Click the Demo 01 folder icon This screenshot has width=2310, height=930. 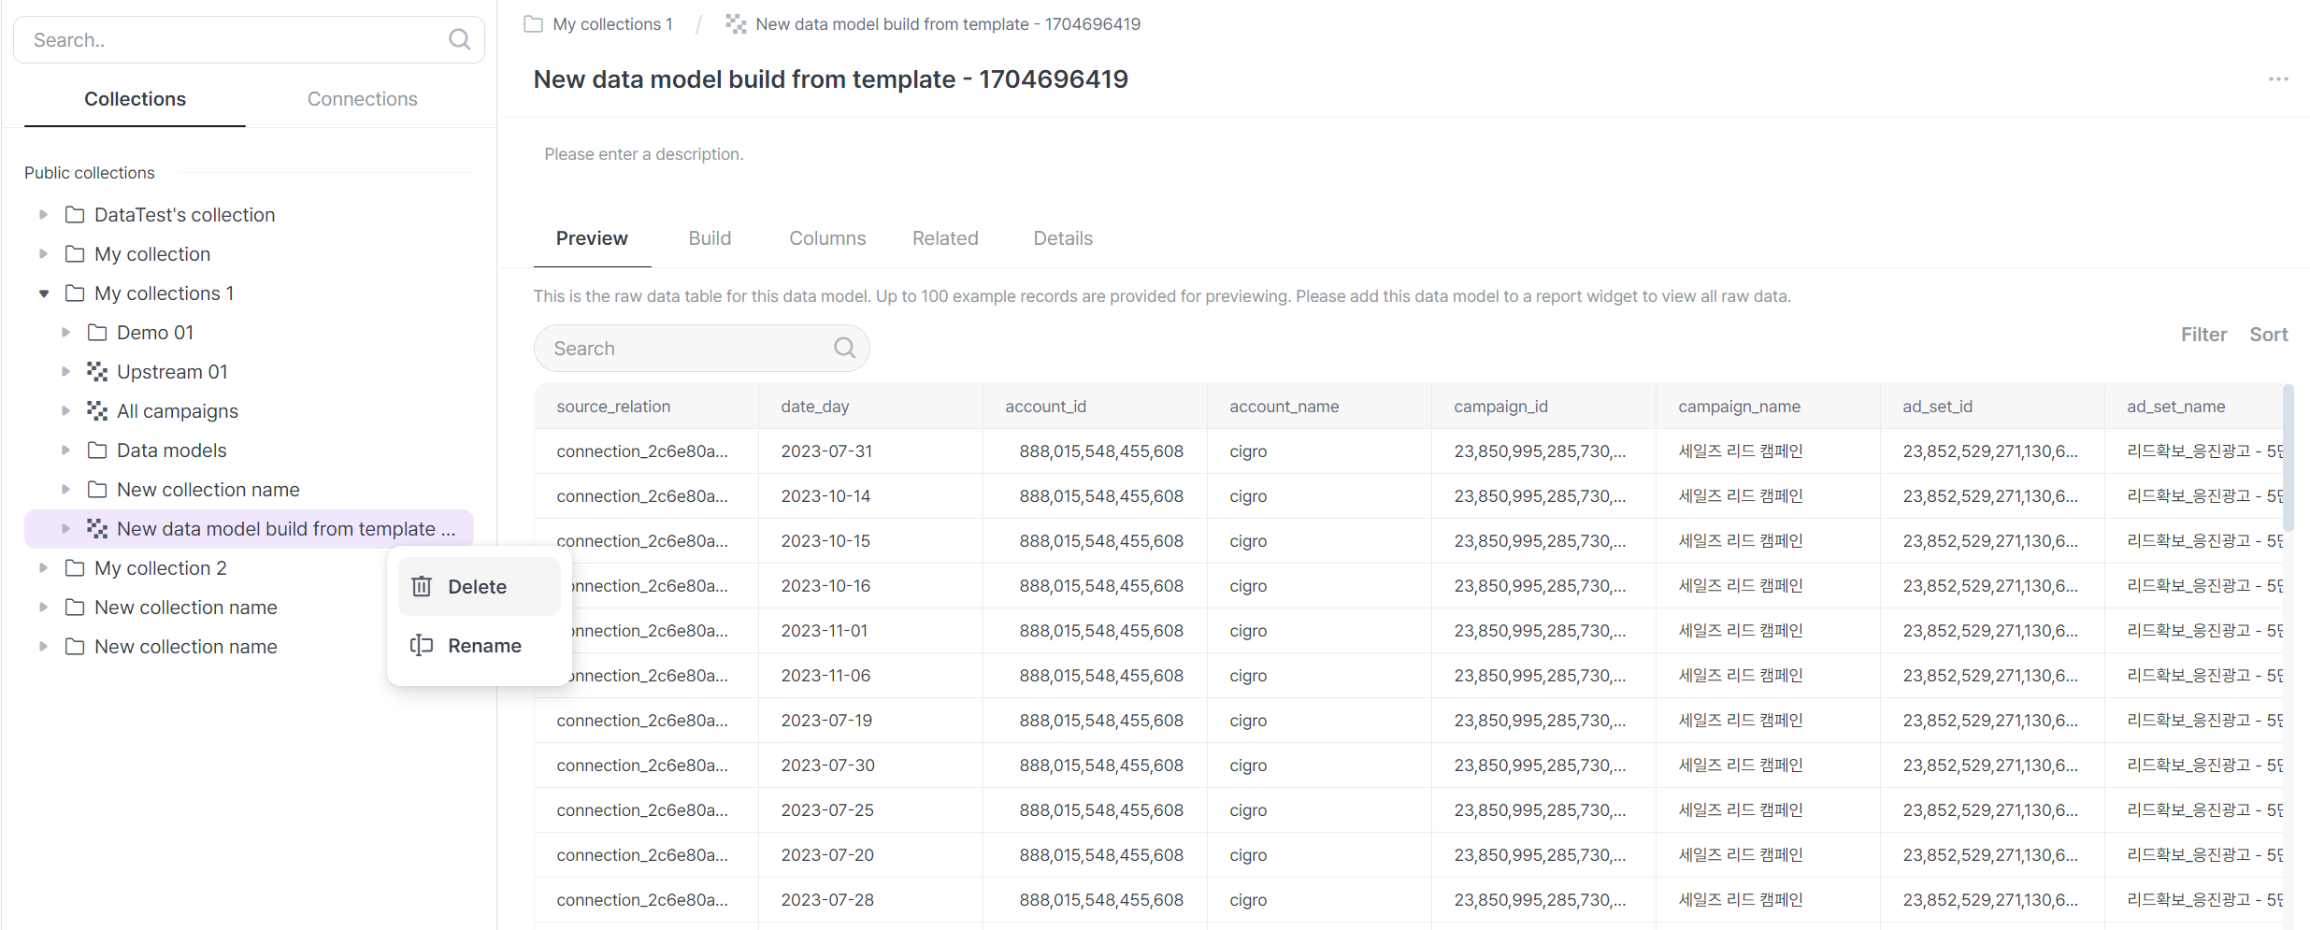97,333
